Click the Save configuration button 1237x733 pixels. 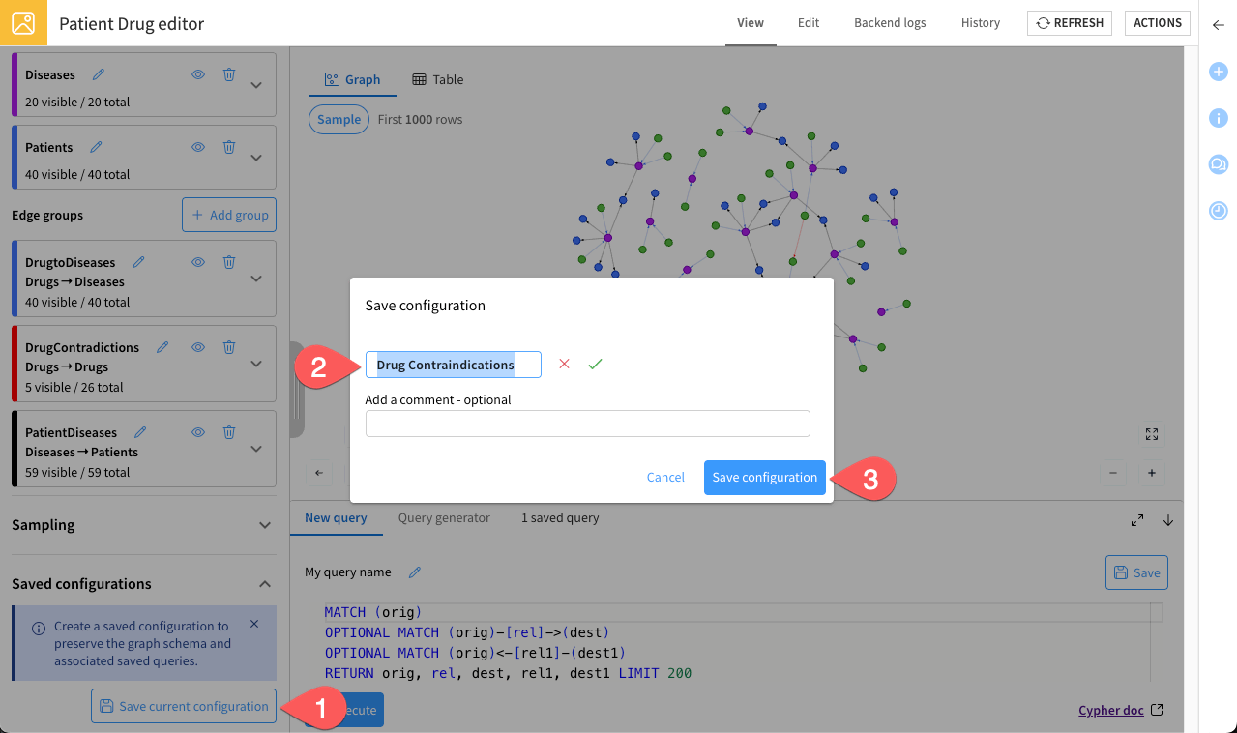(x=764, y=478)
